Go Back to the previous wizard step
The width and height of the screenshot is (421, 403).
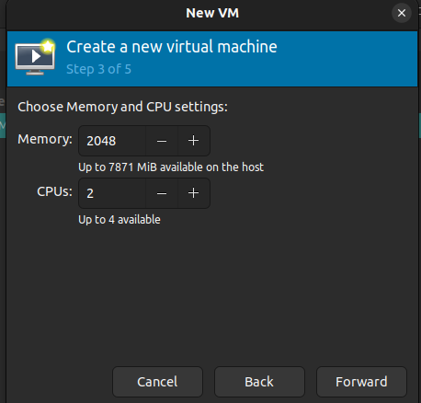click(259, 382)
